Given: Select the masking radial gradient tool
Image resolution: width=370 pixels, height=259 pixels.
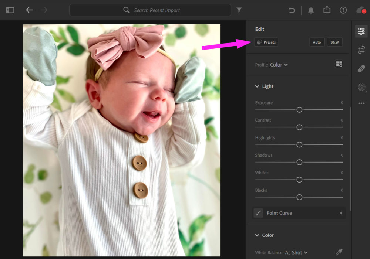Looking at the screenshot, I should click(x=361, y=87).
